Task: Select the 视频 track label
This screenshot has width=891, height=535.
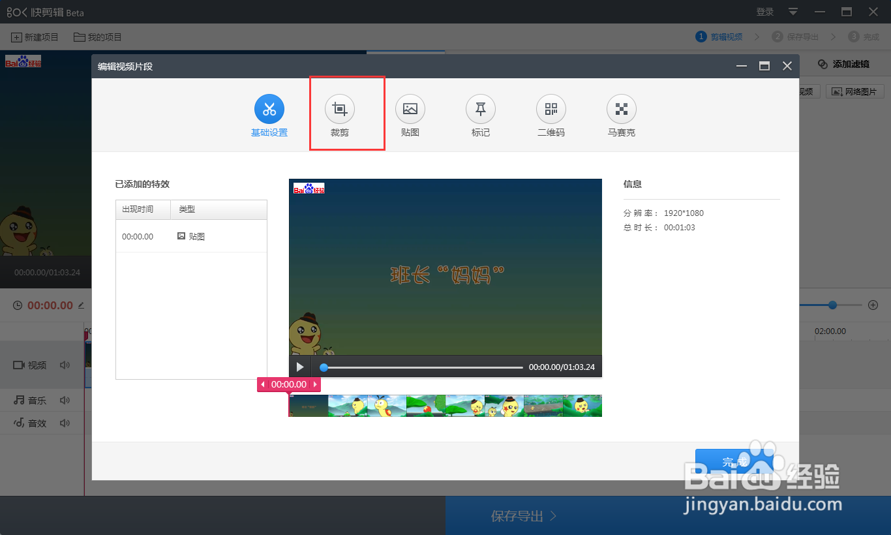Action: tap(30, 365)
